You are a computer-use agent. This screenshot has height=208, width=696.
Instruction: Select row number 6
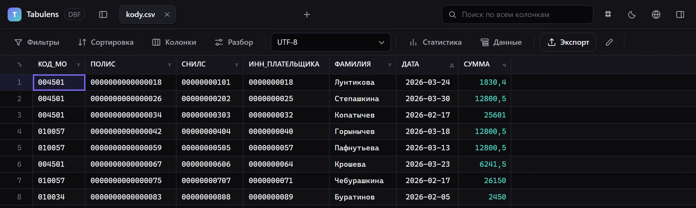point(19,165)
